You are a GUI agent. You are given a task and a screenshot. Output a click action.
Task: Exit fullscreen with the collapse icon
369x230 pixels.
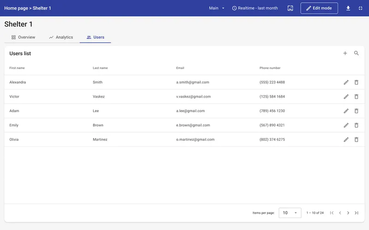pos(360,8)
